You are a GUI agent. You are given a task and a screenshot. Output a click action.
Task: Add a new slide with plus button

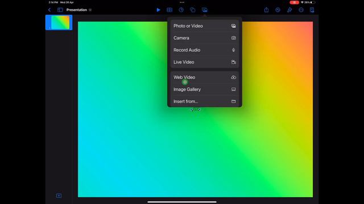pos(59,195)
